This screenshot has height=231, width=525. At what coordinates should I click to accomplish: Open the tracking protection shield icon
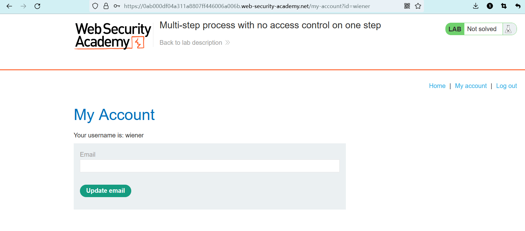coord(95,6)
